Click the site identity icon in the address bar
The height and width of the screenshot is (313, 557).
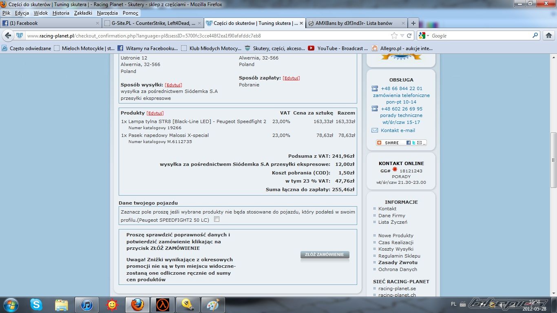(x=20, y=36)
